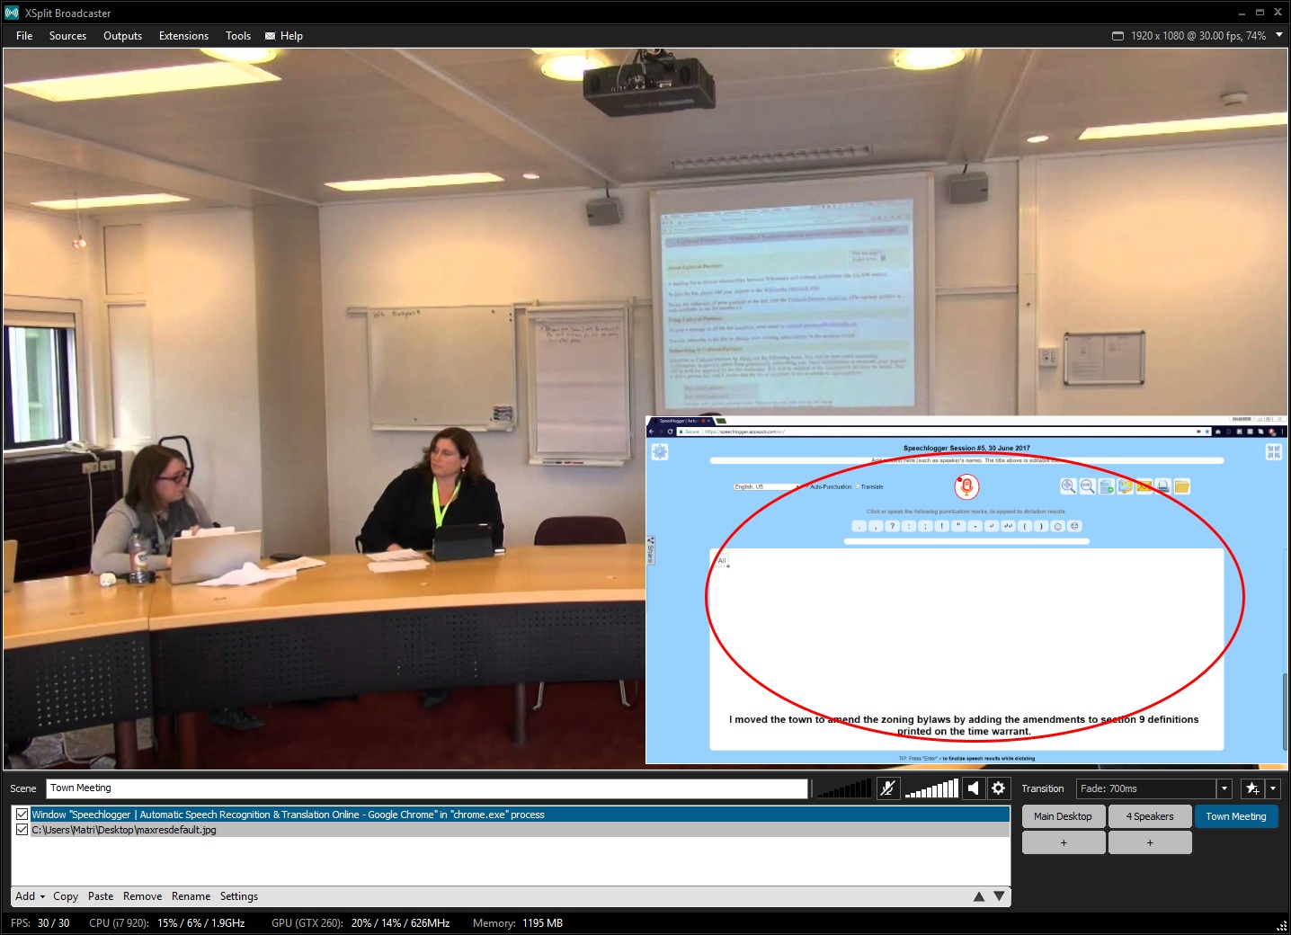
Task: Click Rename in sources toolbar
Action: point(191,896)
